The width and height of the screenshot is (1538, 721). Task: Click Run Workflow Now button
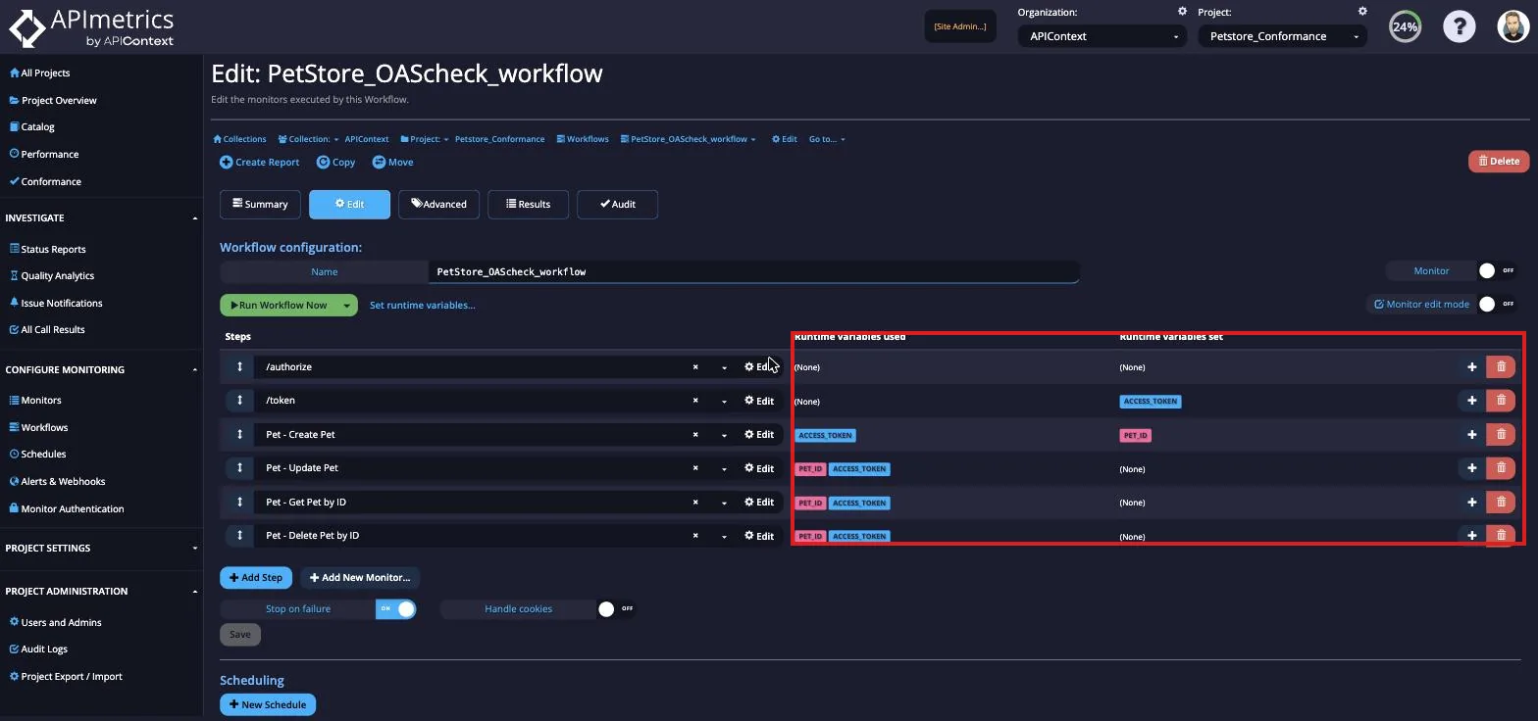click(278, 306)
